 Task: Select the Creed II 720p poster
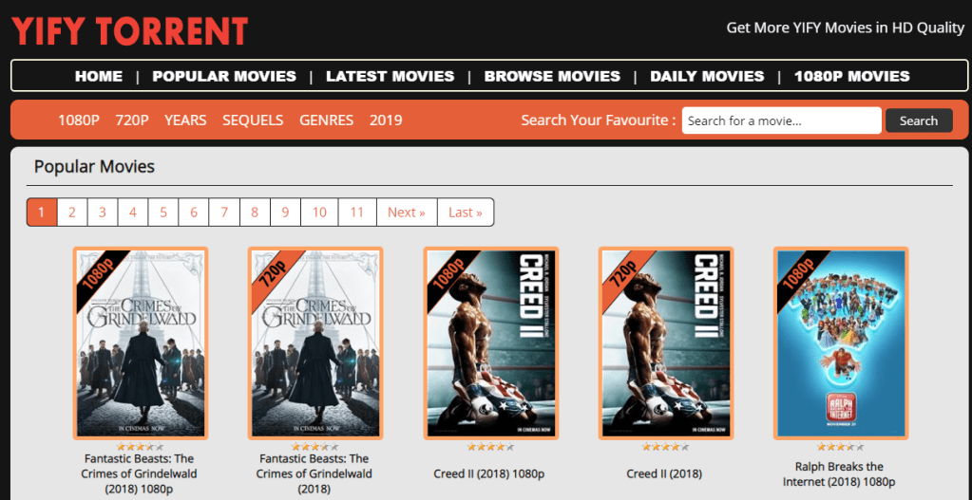coord(665,343)
